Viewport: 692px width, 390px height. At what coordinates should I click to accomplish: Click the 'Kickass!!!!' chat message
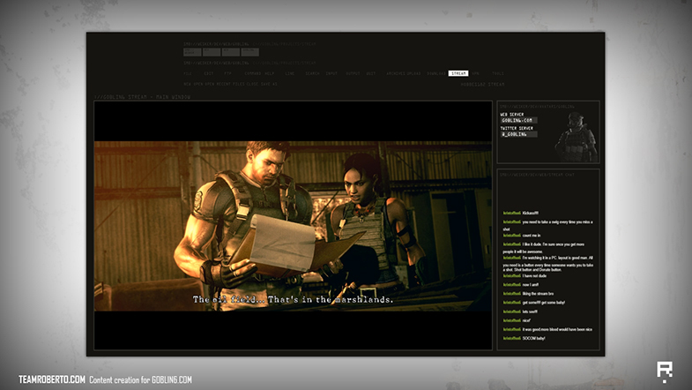[x=530, y=213]
